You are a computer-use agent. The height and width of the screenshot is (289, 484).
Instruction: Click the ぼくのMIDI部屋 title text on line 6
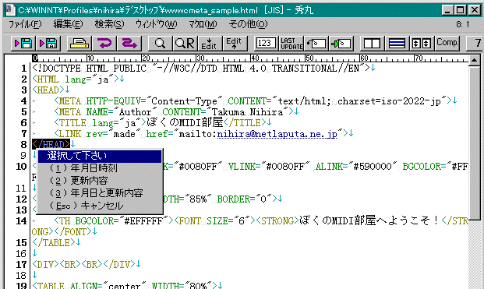pos(185,122)
